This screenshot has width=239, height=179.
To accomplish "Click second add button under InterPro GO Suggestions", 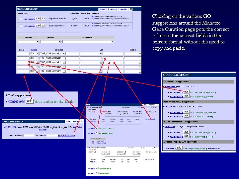I will coord(186,96).
